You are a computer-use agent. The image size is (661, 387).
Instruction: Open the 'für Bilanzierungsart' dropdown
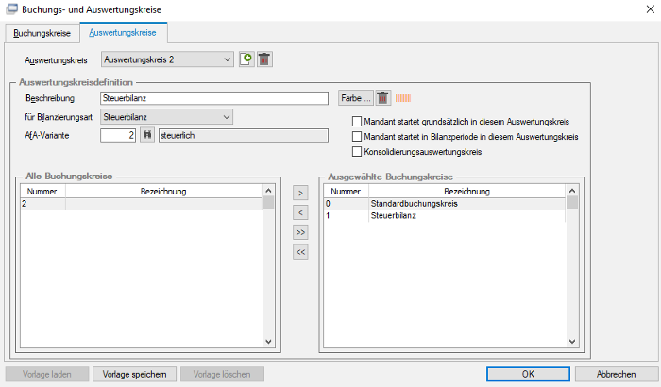166,117
